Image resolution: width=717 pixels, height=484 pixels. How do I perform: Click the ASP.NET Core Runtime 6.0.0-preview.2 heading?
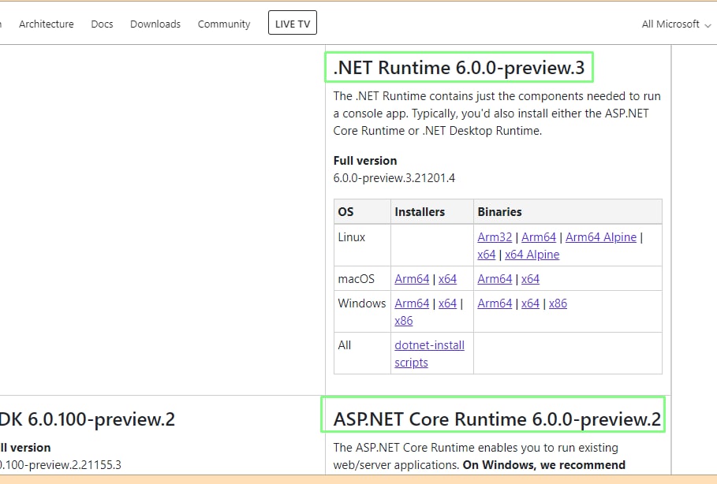pyautogui.click(x=497, y=419)
